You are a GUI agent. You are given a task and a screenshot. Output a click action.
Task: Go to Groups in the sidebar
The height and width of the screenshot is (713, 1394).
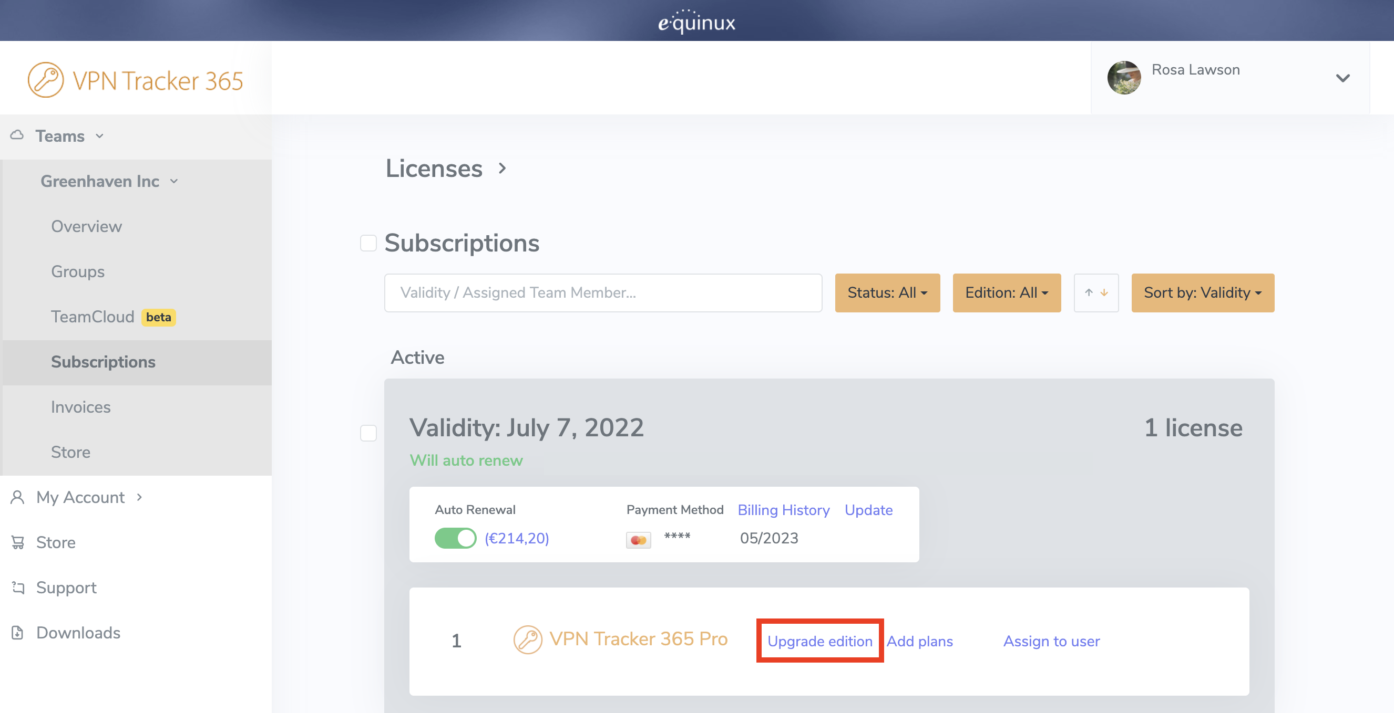78,271
